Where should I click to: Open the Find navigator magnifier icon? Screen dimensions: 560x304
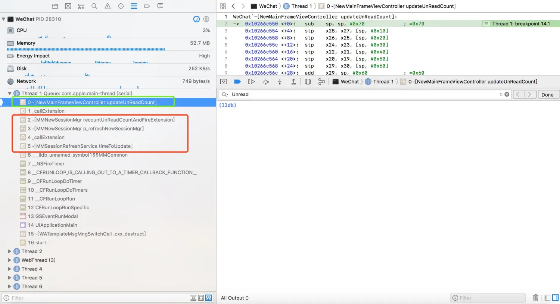(x=94, y=6)
